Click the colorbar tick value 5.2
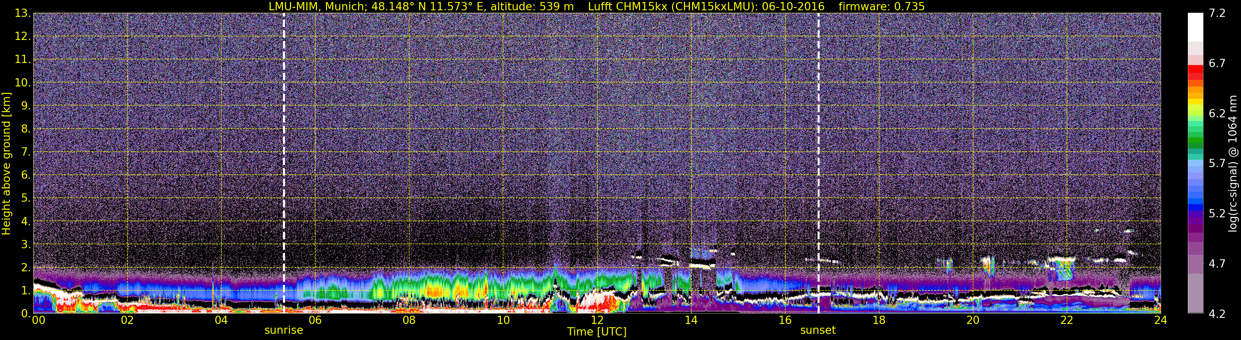Image resolution: width=1241 pixels, height=340 pixels. click(1217, 213)
